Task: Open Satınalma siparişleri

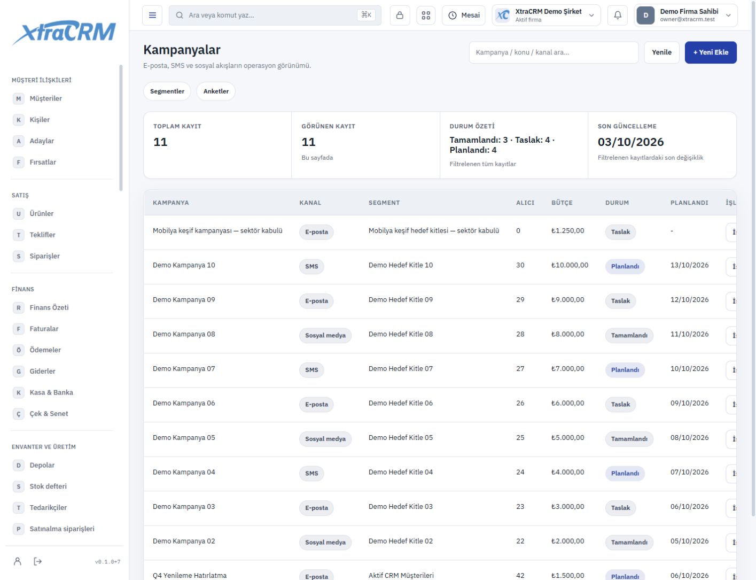Action: (62, 529)
